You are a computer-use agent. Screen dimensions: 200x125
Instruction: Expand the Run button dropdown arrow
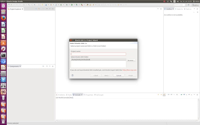74,5
